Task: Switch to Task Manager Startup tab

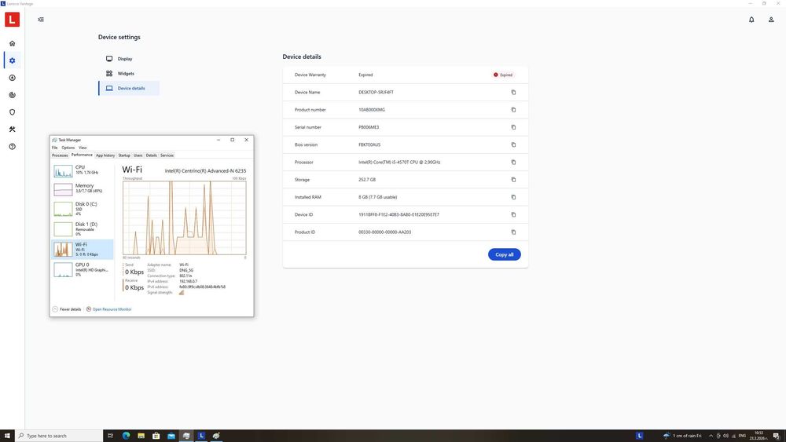Action: pyautogui.click(x=124, y=155)
